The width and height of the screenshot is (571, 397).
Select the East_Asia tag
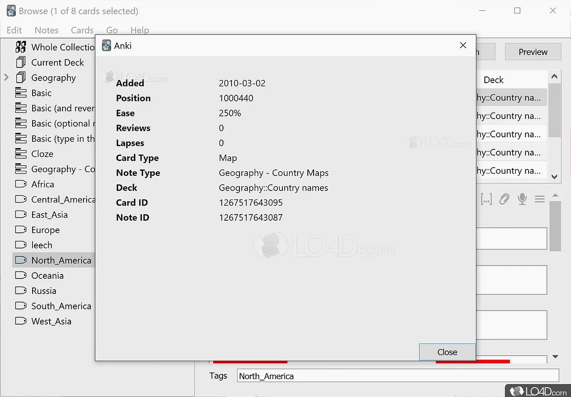[x=50, y=215]
